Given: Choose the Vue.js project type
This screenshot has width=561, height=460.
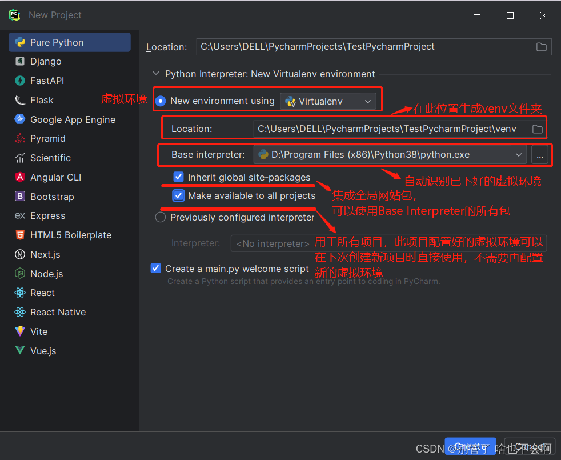Looking at the screenshot, I should click(x=69, y=350).
